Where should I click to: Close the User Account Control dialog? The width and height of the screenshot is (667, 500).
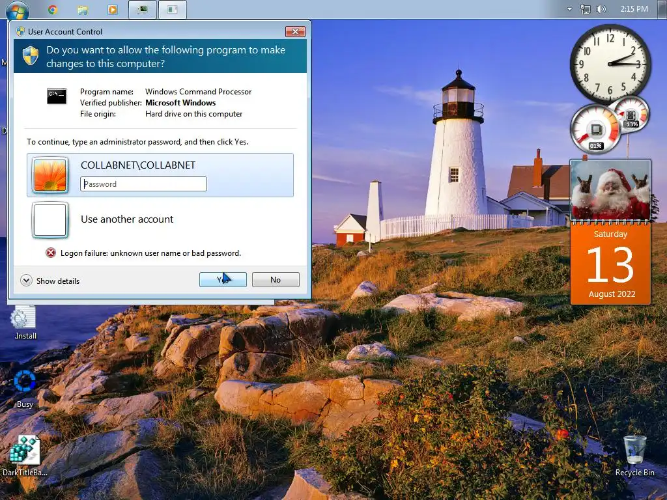(295, 31)
